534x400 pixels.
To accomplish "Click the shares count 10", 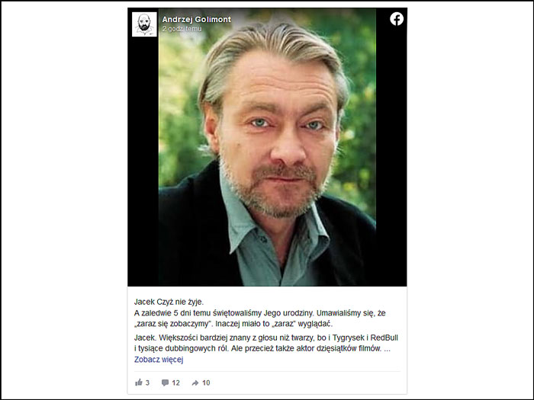I will [206, 382].
